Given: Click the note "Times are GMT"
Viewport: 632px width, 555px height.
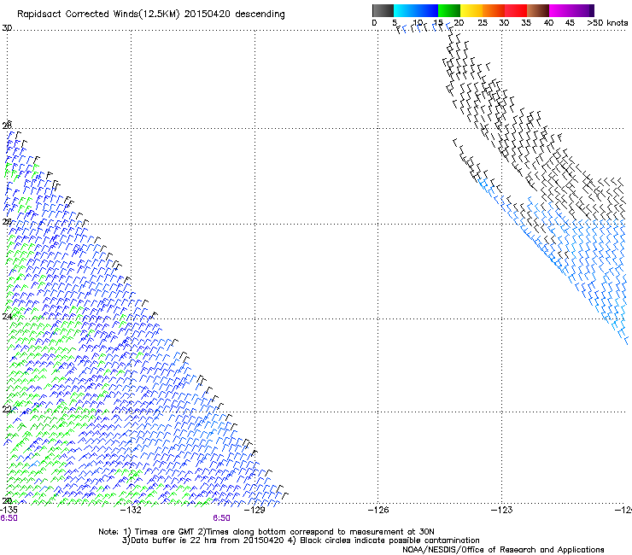Looking at the screenshot, I should 163,532.
